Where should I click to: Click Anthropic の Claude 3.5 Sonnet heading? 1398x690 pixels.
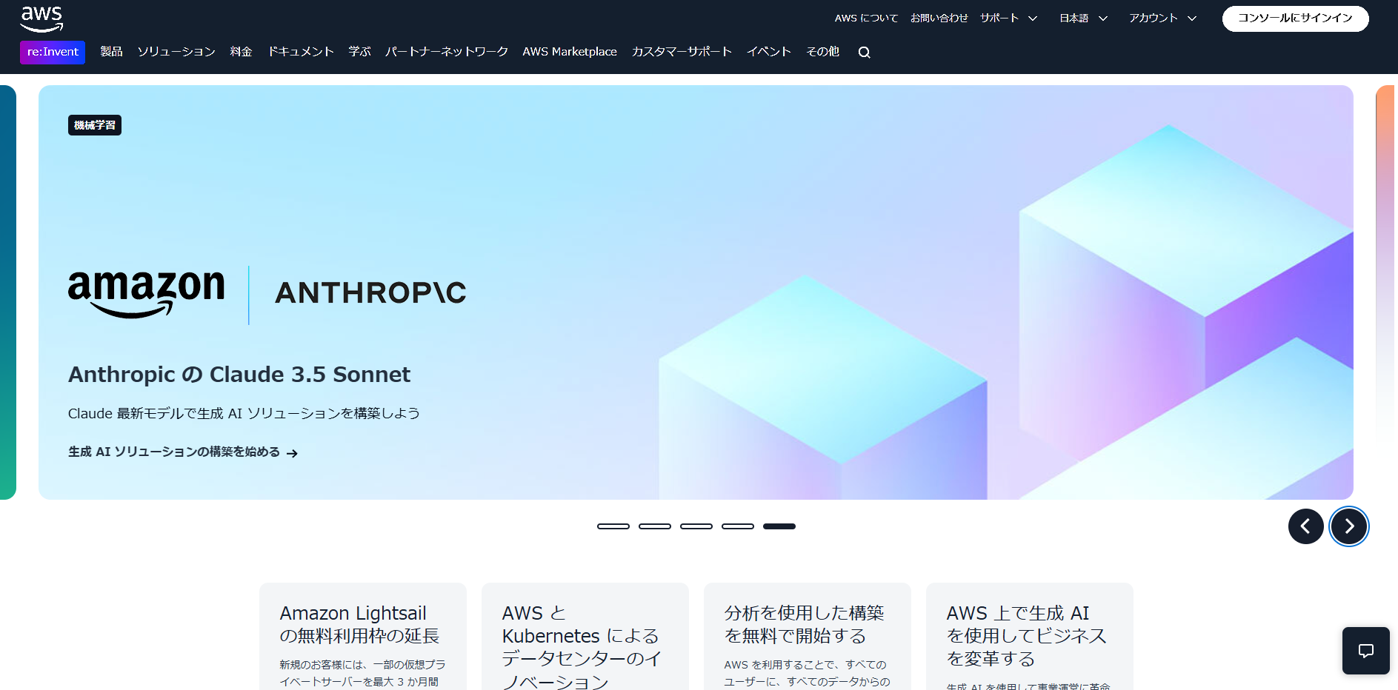(x=239, y=375)
